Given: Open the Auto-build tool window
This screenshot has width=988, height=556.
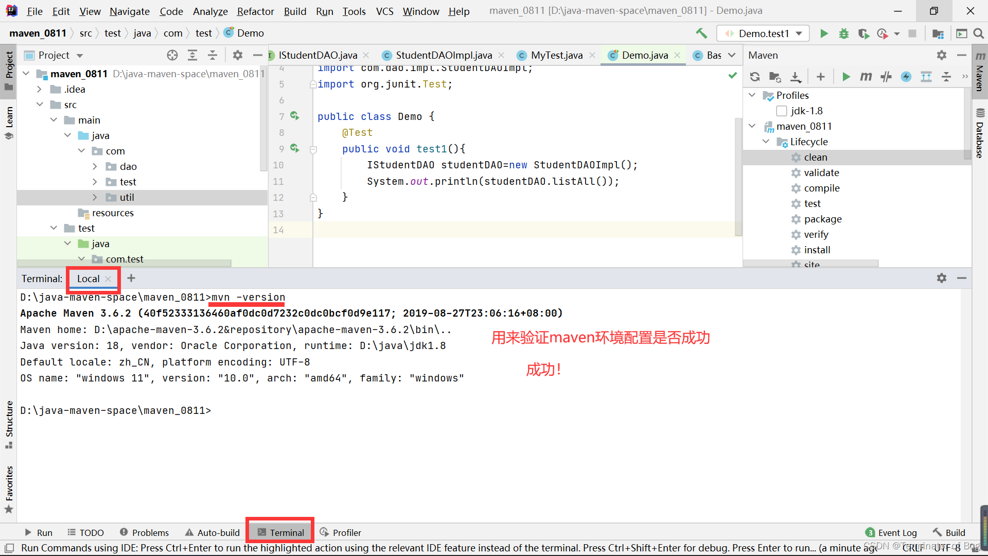Looking at the screenshot, I should (x=213, y=532).
